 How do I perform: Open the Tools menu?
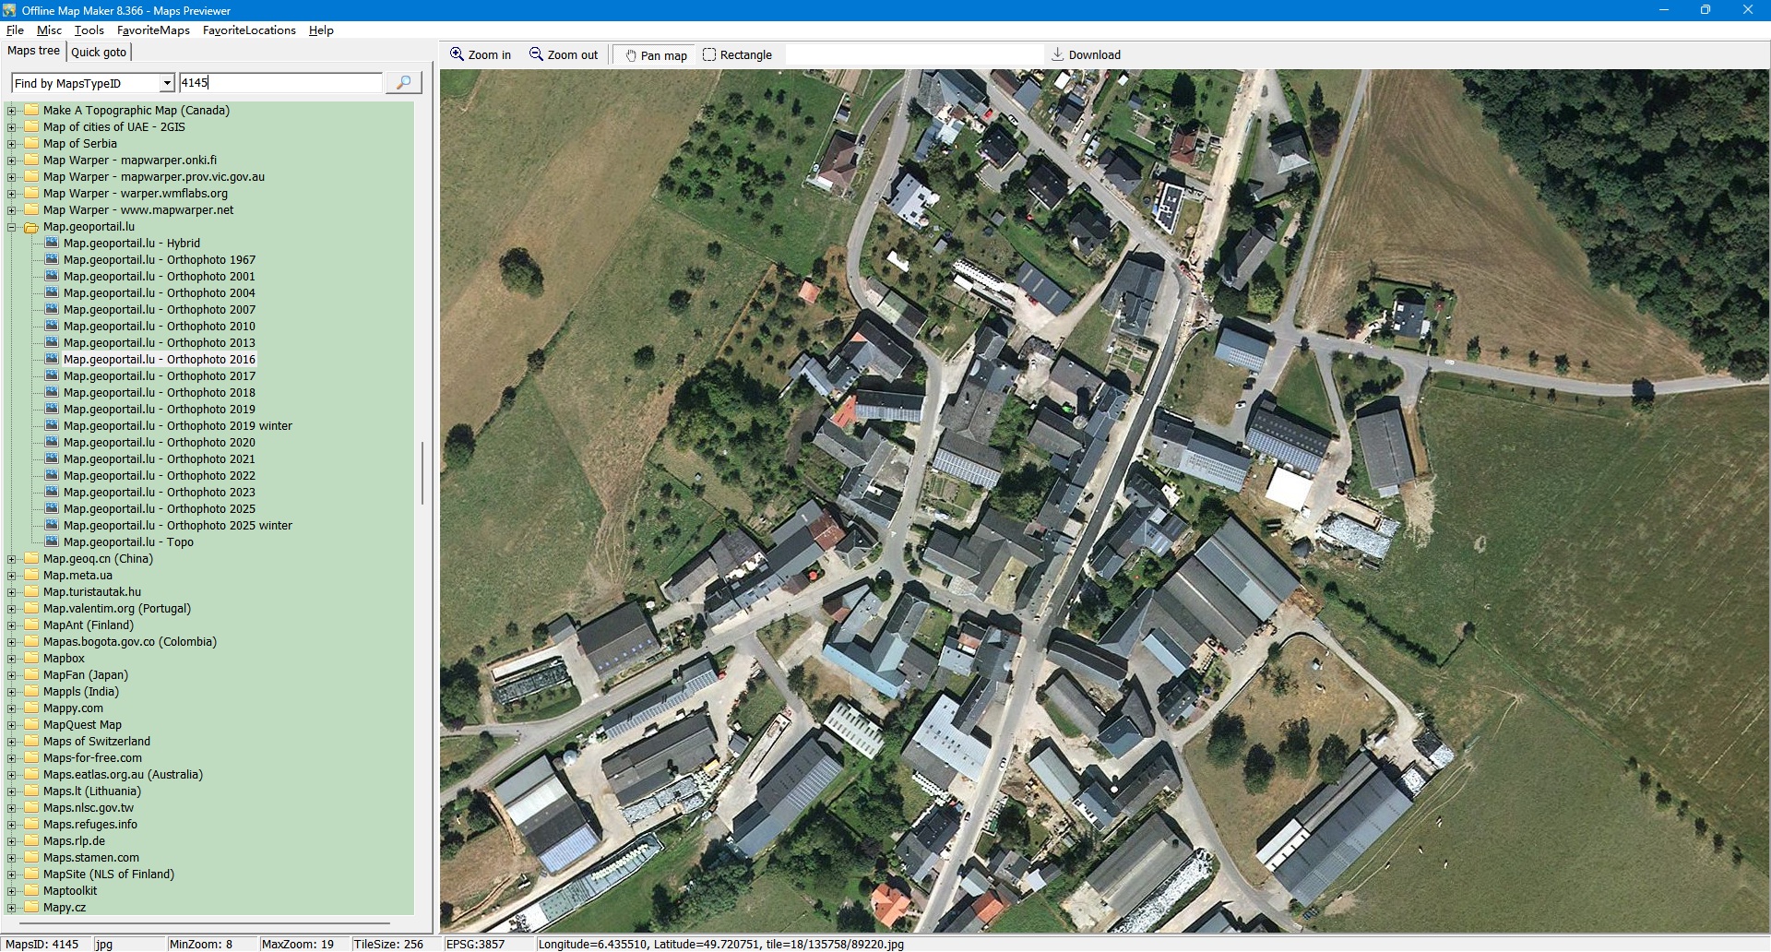pos(89,30)
